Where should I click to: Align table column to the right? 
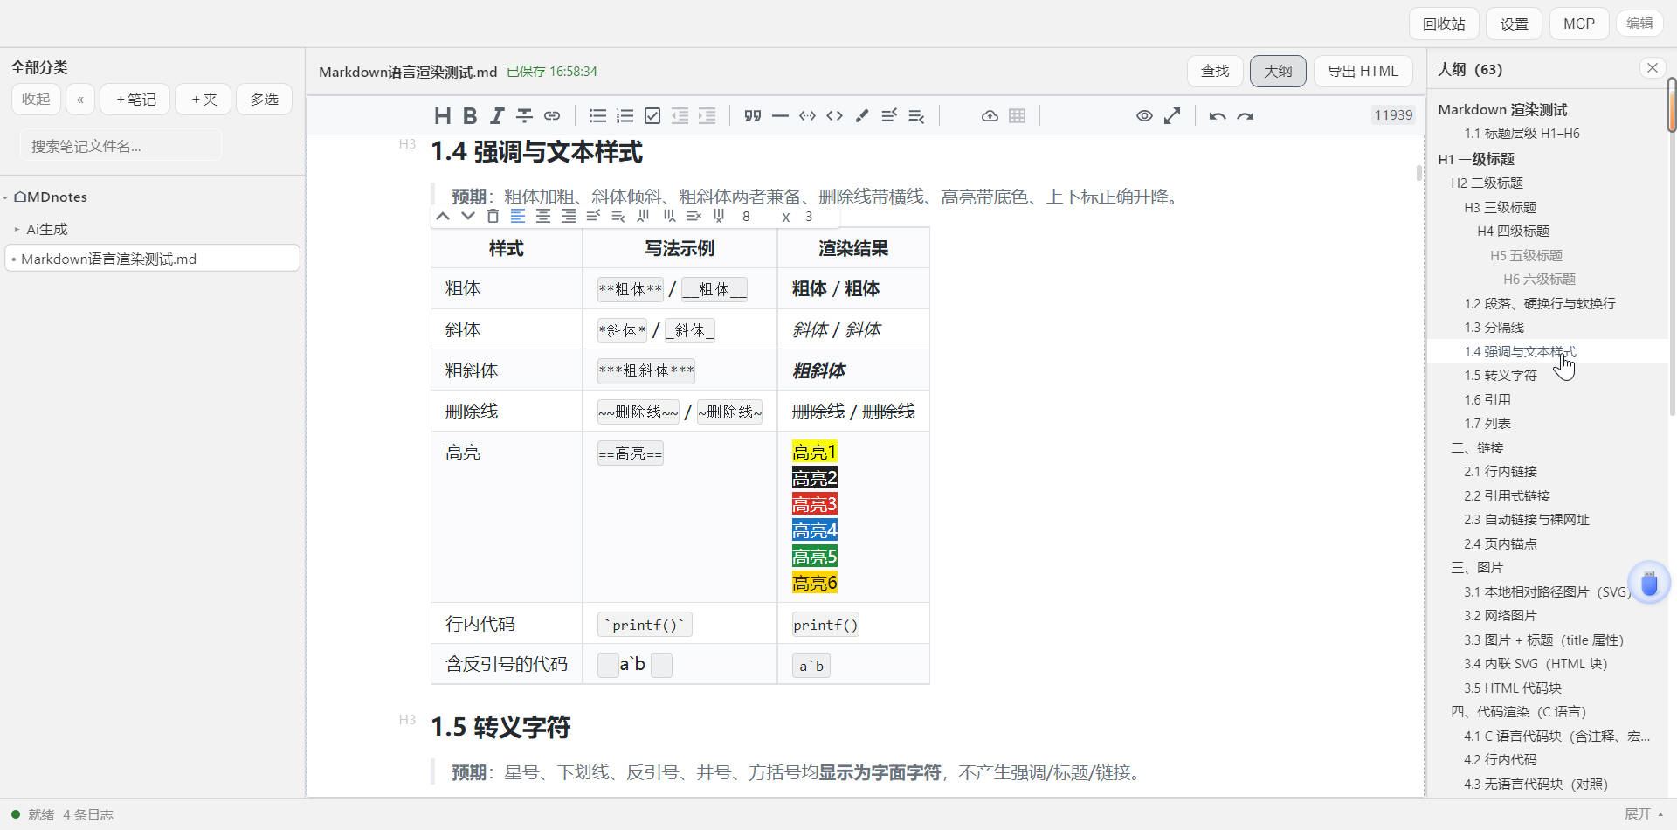(569, 216)
